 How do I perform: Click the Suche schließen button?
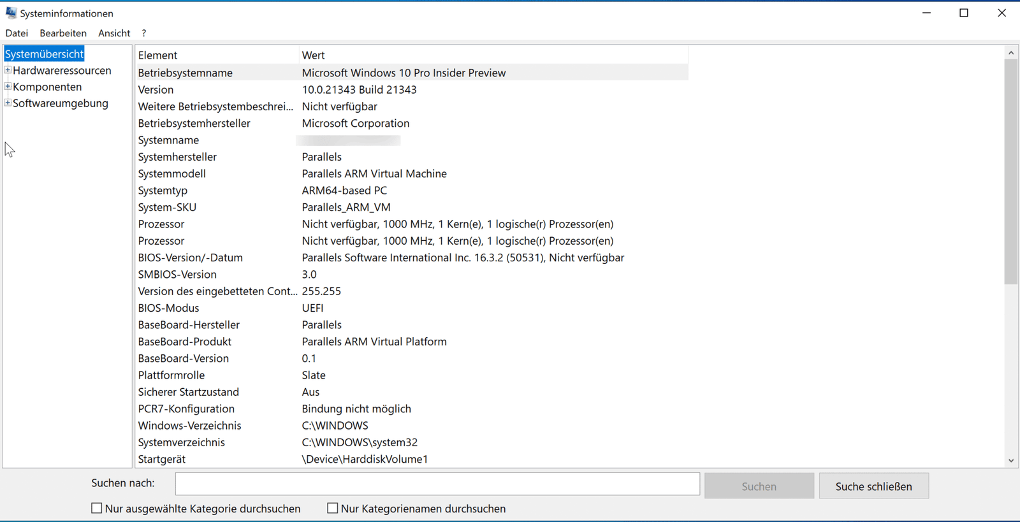(x=873, y=486)
